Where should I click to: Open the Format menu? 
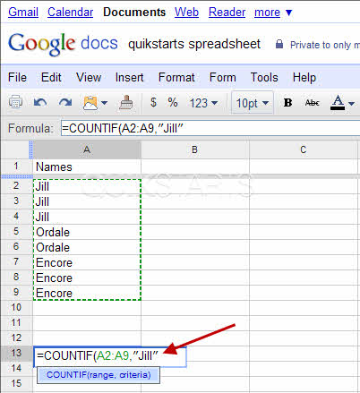click(176, 78)
